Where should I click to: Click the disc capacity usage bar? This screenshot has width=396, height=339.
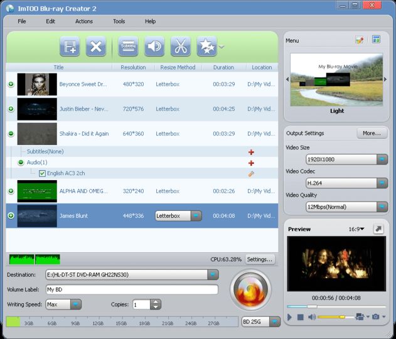(122, 322)
